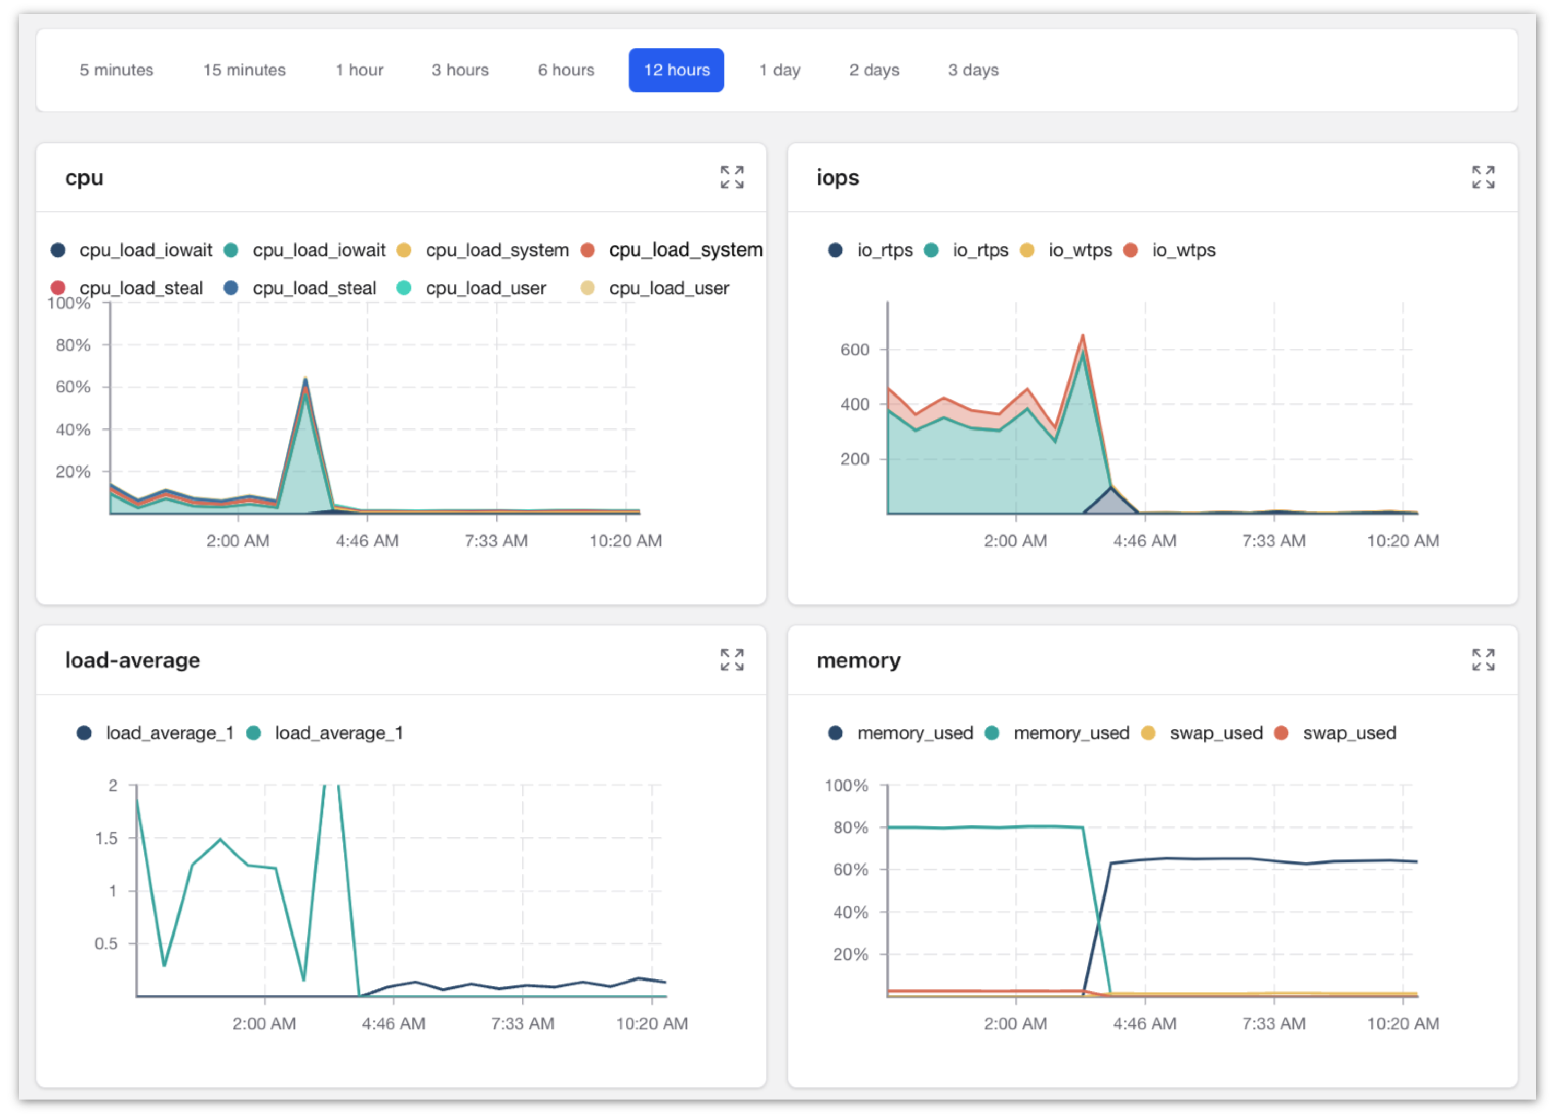Click the iops peak in the chart
1555x1115 pixels.
pos(1082,336)
